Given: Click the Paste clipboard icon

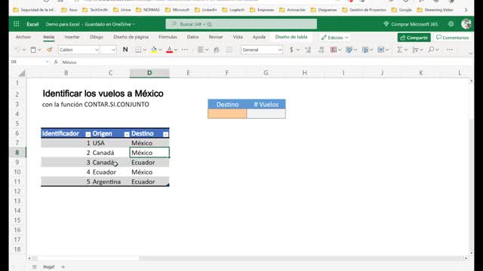Looking at the screenshot, I should pos(33,50).
